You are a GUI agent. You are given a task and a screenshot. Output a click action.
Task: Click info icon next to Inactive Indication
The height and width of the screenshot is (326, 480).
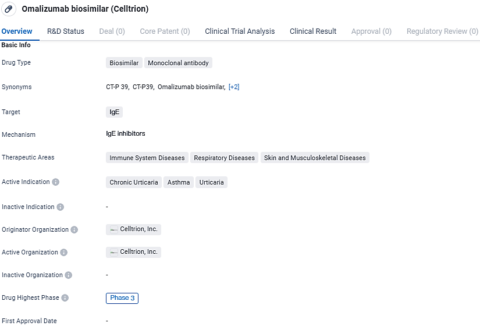point(61,207)
